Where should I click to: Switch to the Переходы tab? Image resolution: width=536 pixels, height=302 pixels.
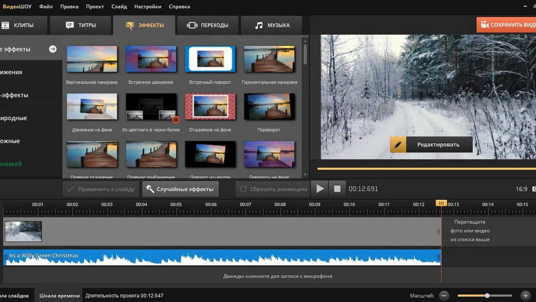(x=208, y=25)
